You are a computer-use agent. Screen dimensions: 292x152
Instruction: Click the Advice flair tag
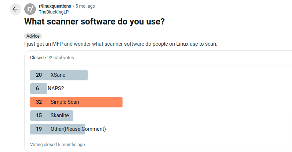pyautogui.click(x=33, y=36)
